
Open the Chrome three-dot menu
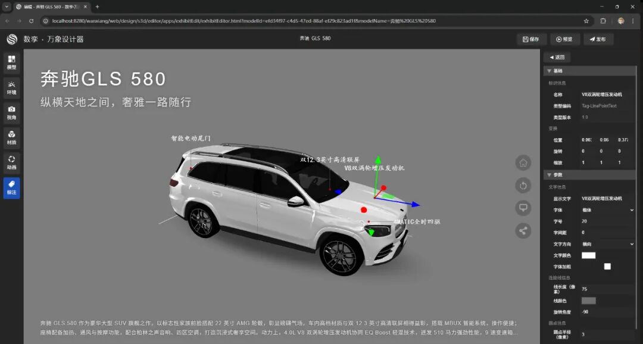pos(633,21)
